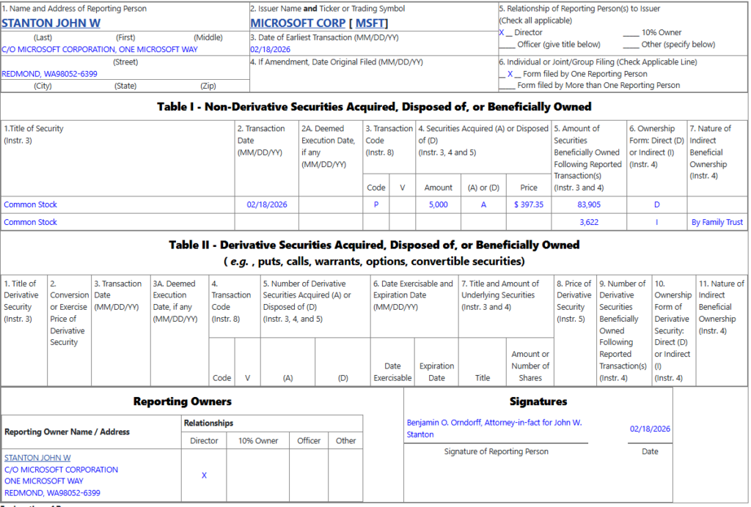The image size is (751, 507).
Task: Click the REDMOND, WA98052-6399 address in box 1
Action: click(x=49, y=74)
